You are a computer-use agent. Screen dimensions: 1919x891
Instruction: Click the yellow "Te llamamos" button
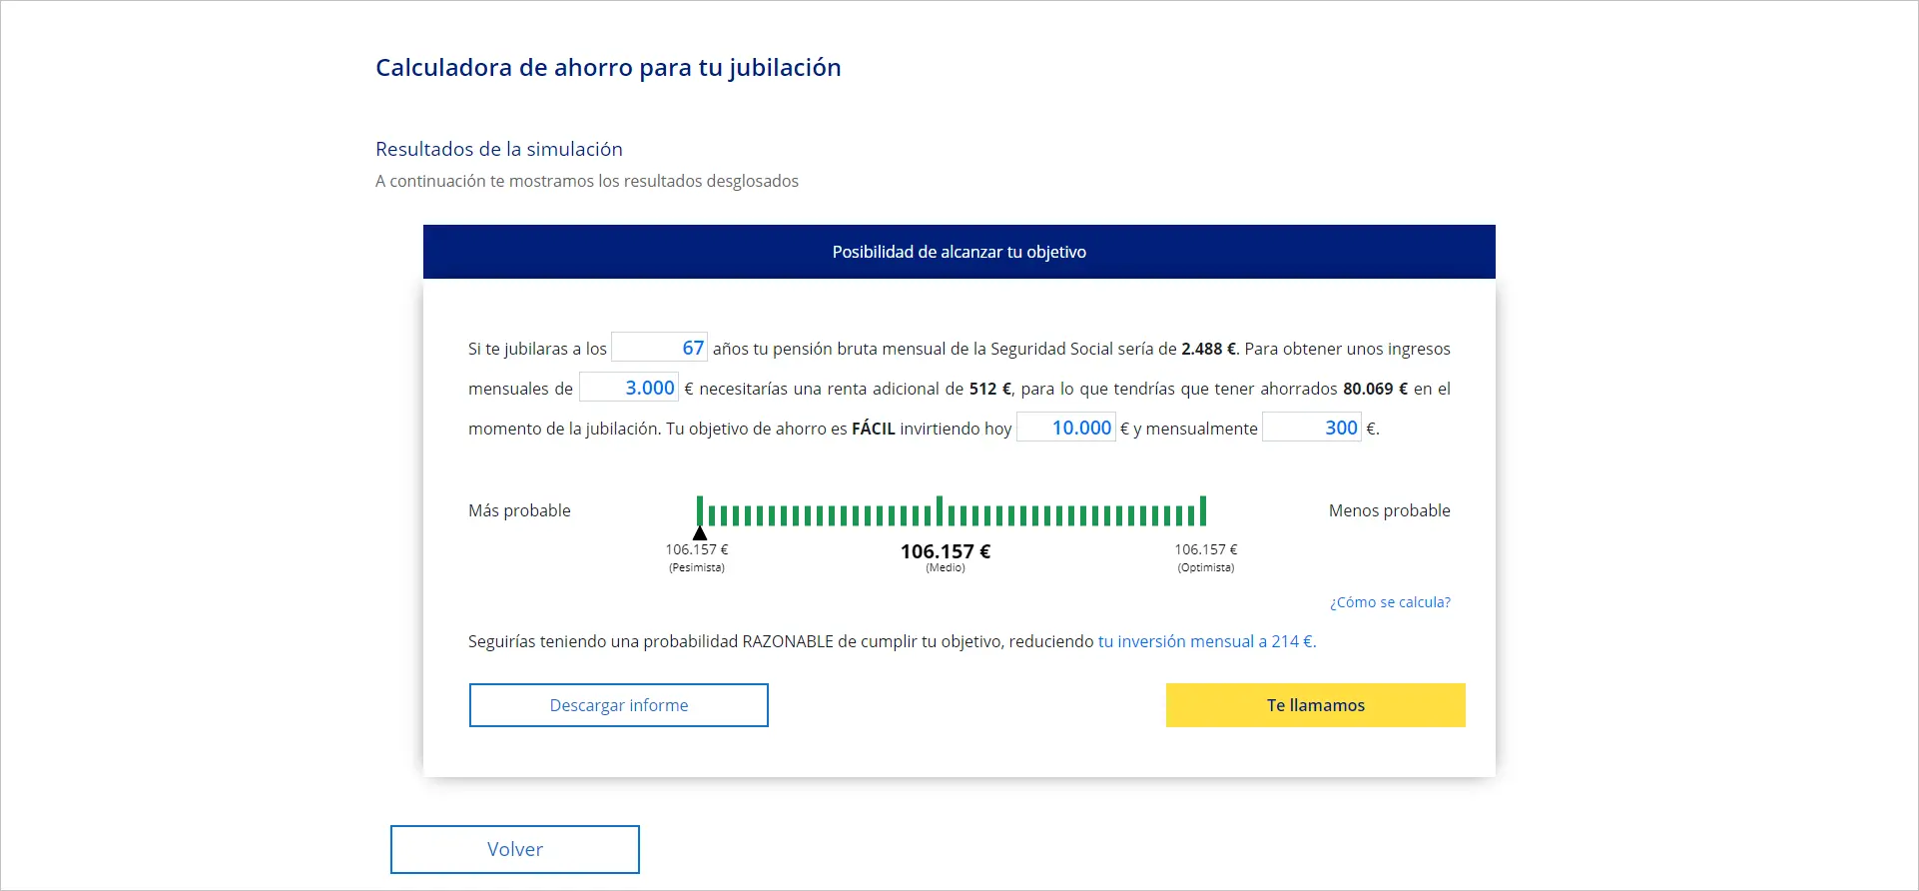coord(1315,705)
